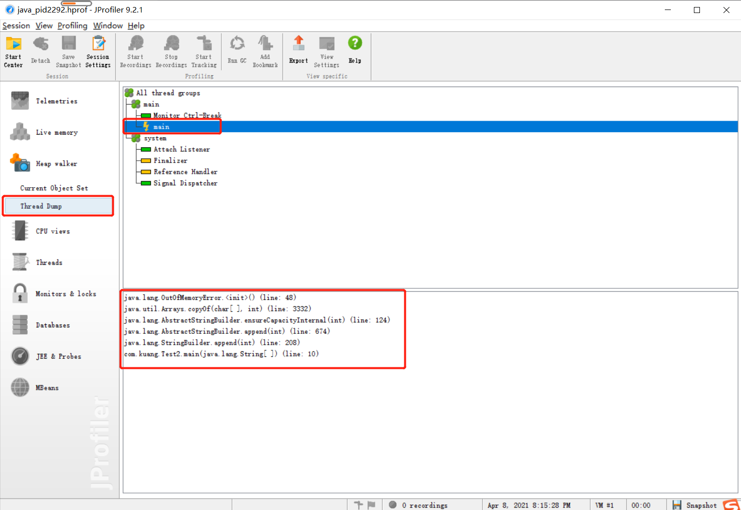Screen dimensions: 741x510
Task: Click the OutOfMemoryError.<init> stack frame
Action: coord(210,298)
